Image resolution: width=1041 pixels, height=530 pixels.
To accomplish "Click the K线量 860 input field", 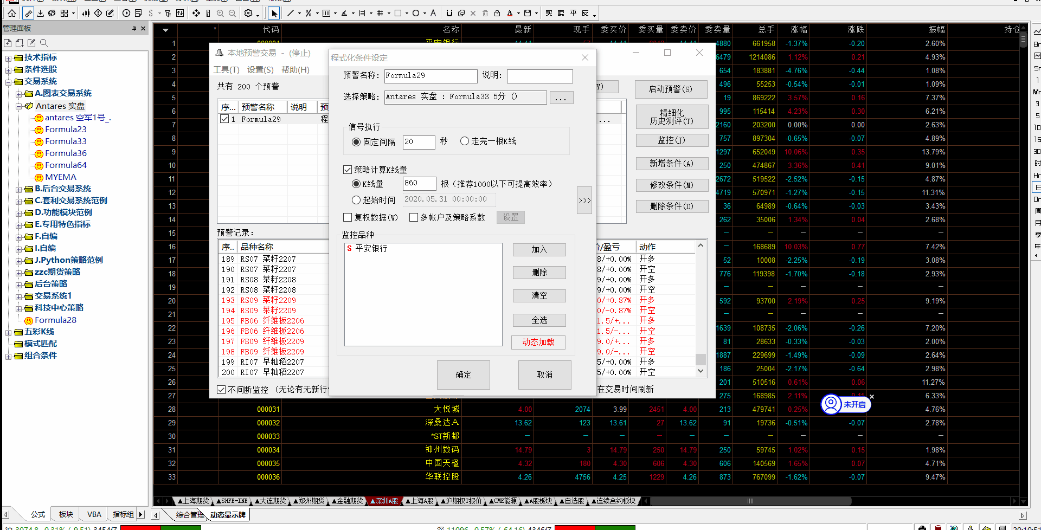I will pos(419,184).
